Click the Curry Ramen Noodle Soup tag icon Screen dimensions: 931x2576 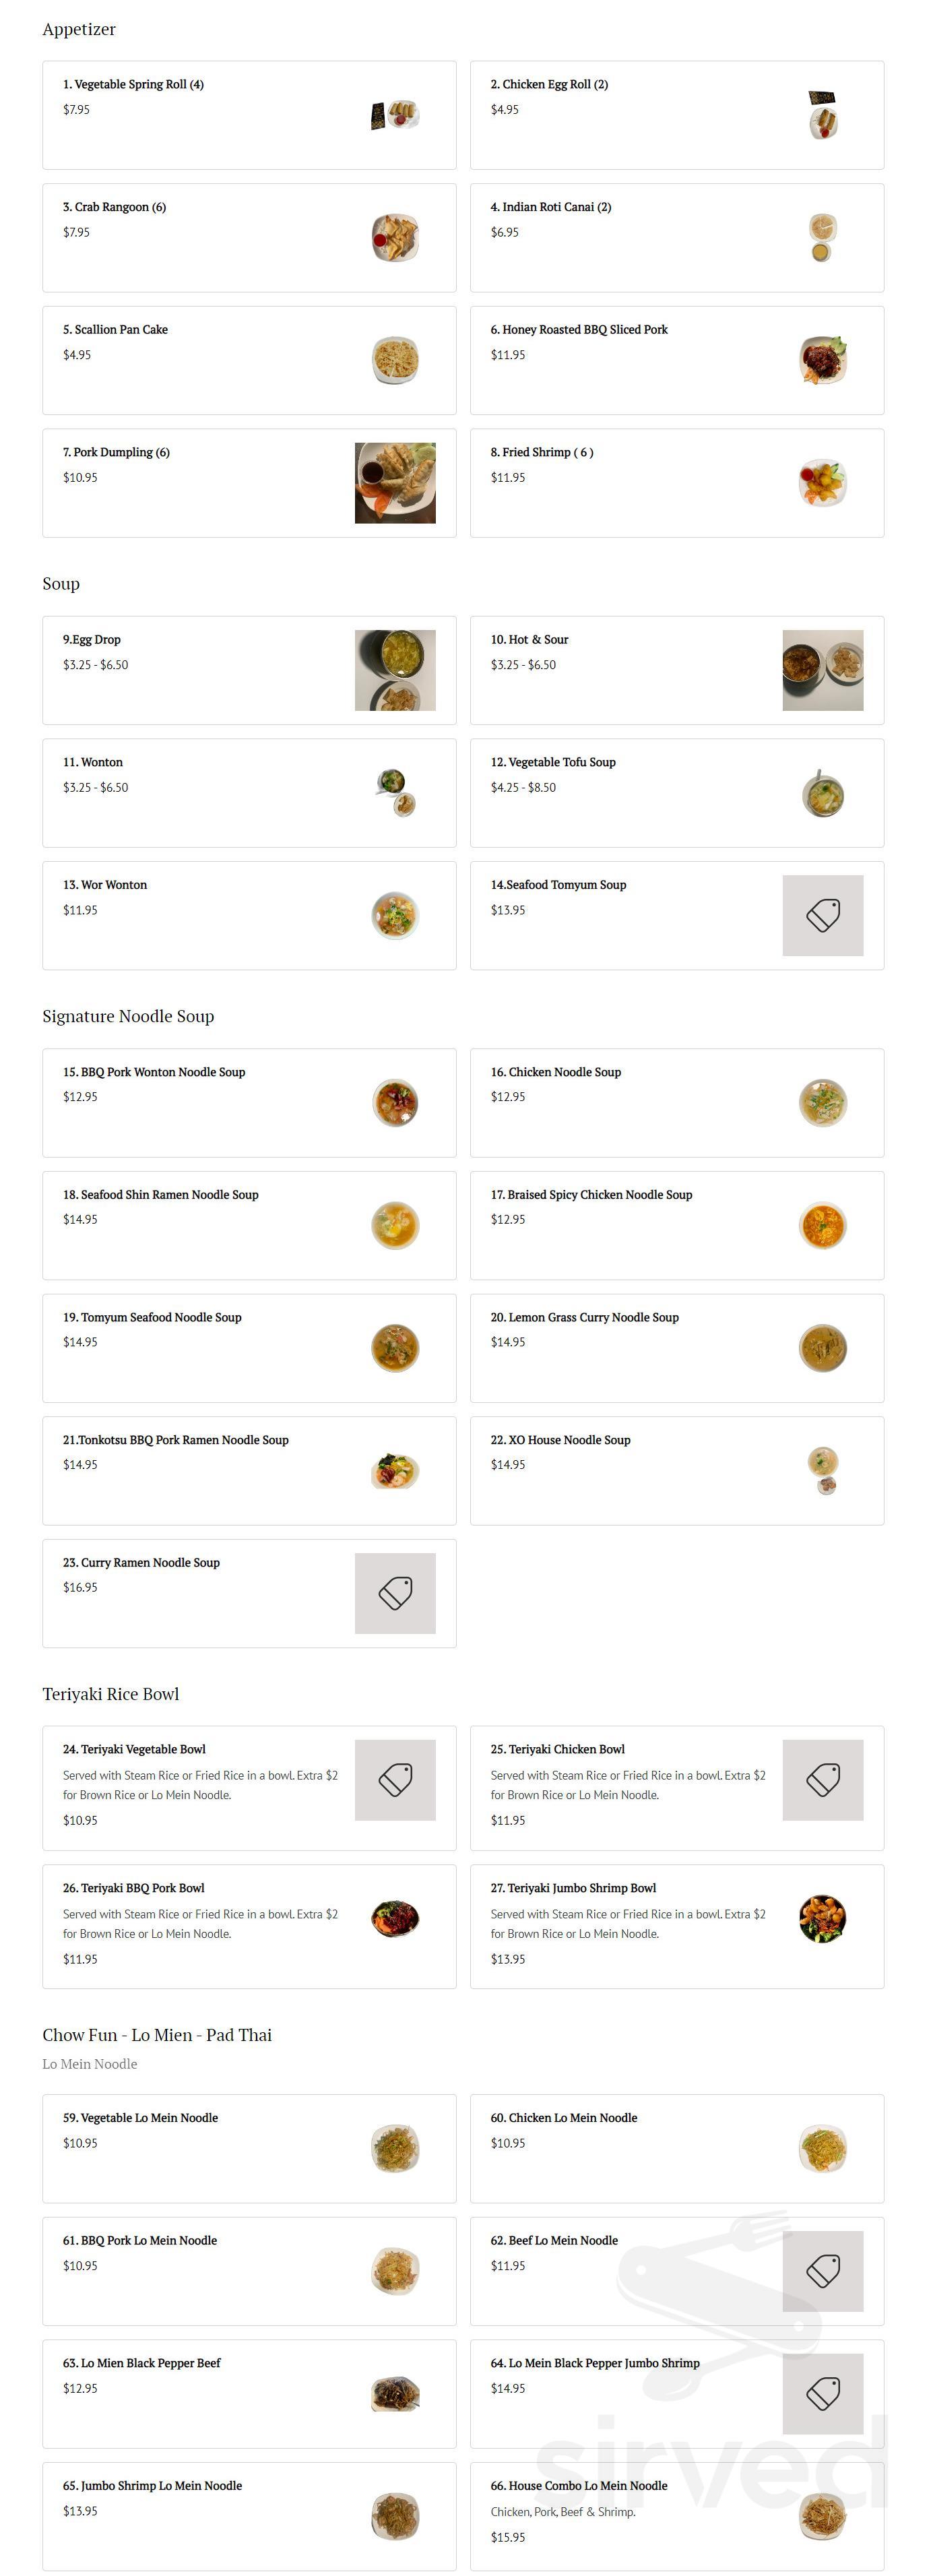click(395, 1592)
